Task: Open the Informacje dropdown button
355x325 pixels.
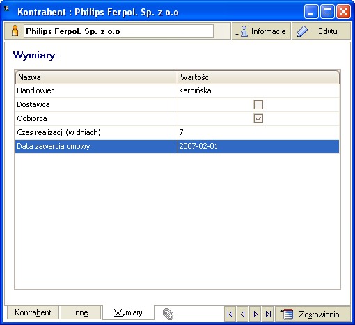Action: 261,31
